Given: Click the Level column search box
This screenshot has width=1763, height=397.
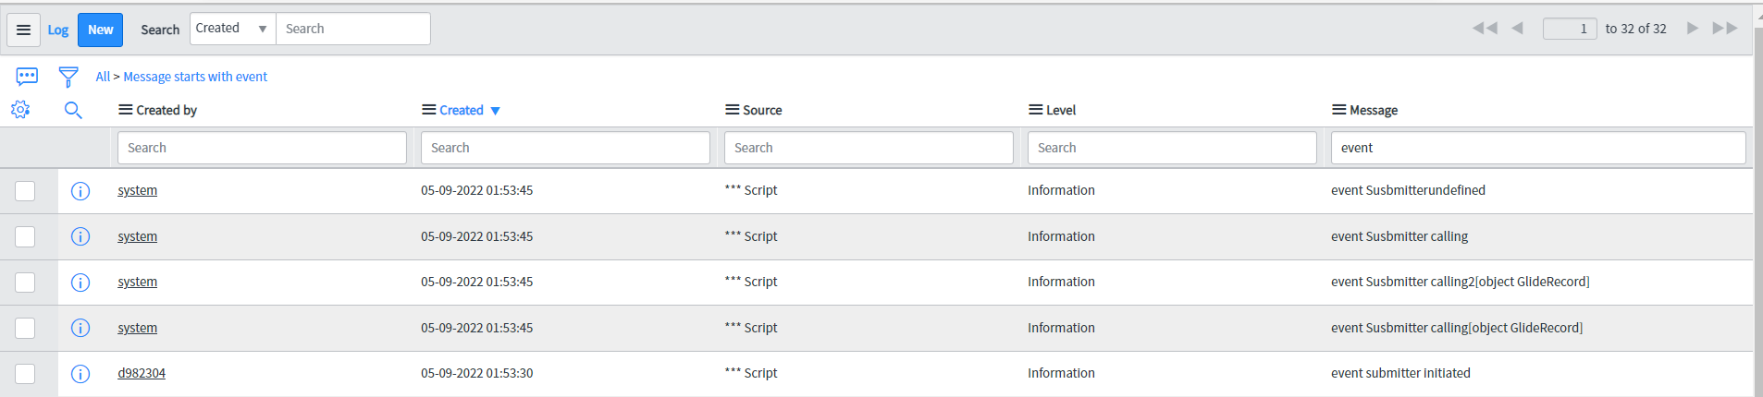Looking at the screenshot, I should point(1172,148).
